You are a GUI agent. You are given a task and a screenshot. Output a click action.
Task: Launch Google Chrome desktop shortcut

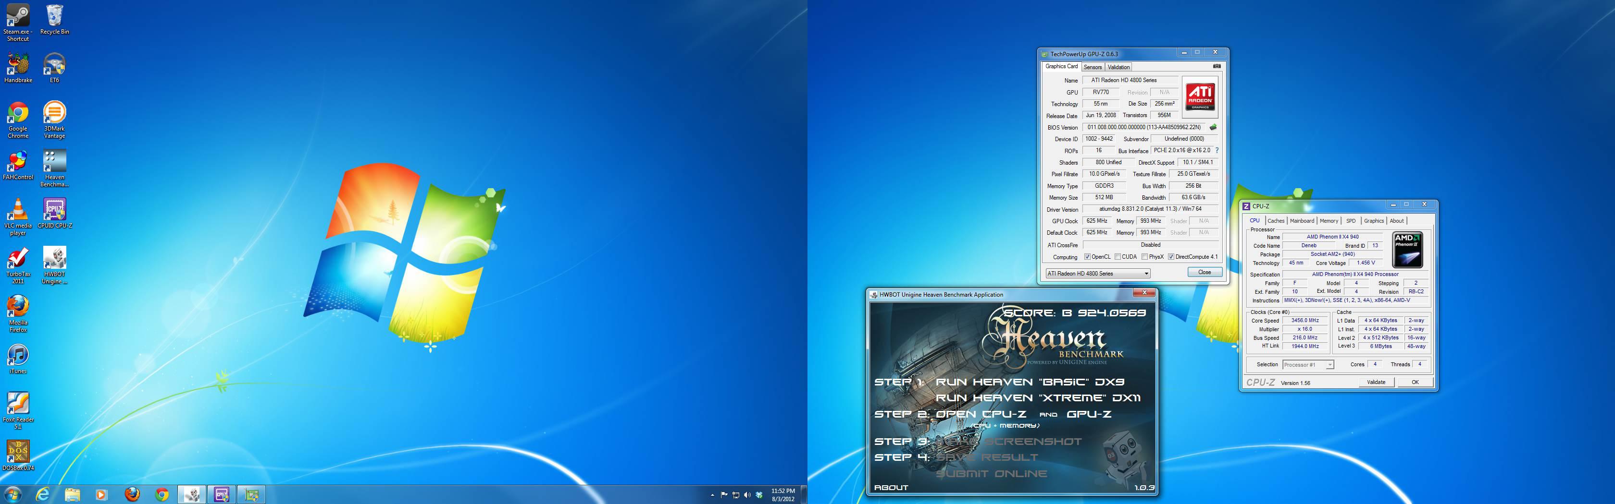tap(18, 120)
